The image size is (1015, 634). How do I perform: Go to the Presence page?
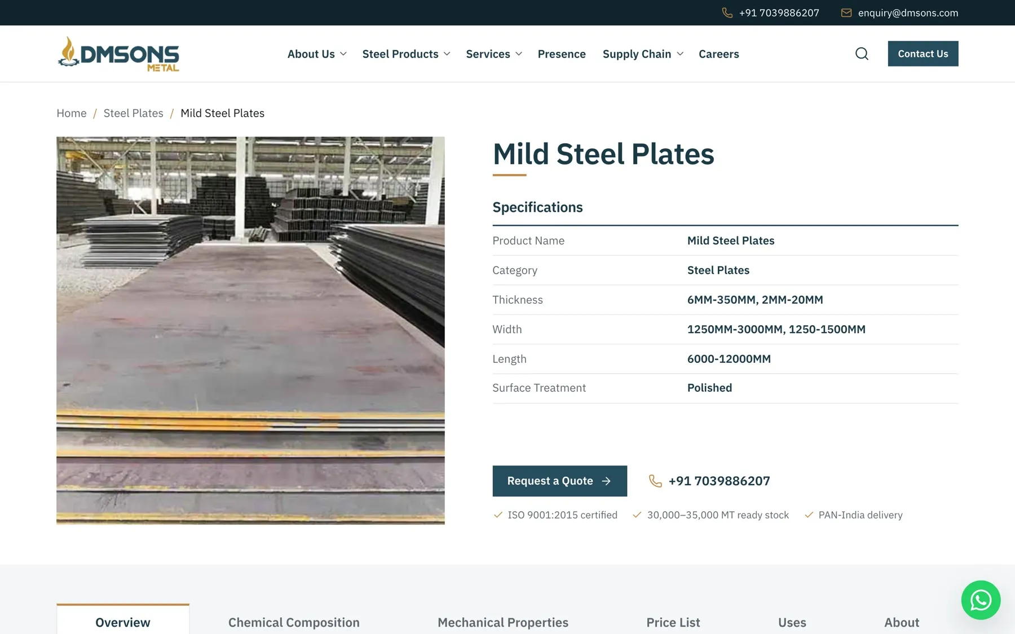click(562, 54)
